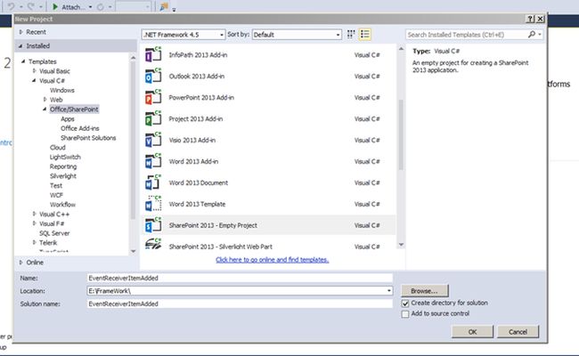Select the Test template category
This screenshot has height=356, width=579.
(56, 185)
